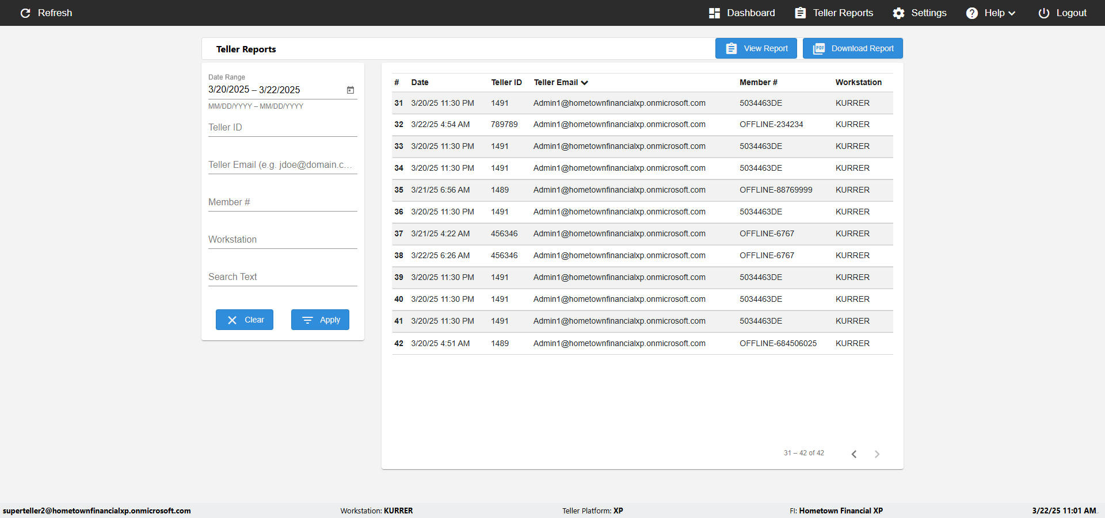1105x518 pixels.
Task: Select the Search Text input field
Action: [x=283, y=277]
